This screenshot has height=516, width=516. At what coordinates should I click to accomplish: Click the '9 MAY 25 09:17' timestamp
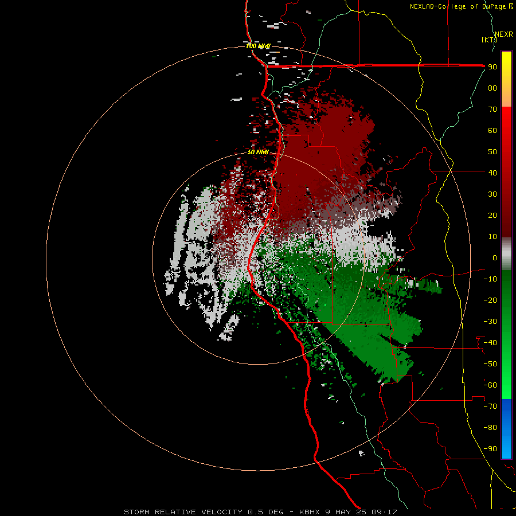coord(361,512)
